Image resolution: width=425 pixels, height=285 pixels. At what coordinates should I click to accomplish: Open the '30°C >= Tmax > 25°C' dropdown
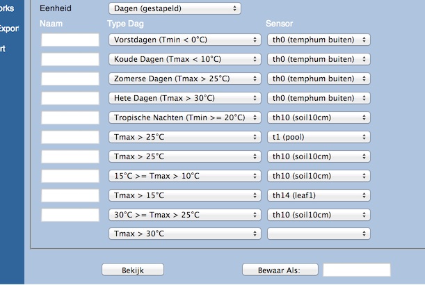[x=184, y=215]
